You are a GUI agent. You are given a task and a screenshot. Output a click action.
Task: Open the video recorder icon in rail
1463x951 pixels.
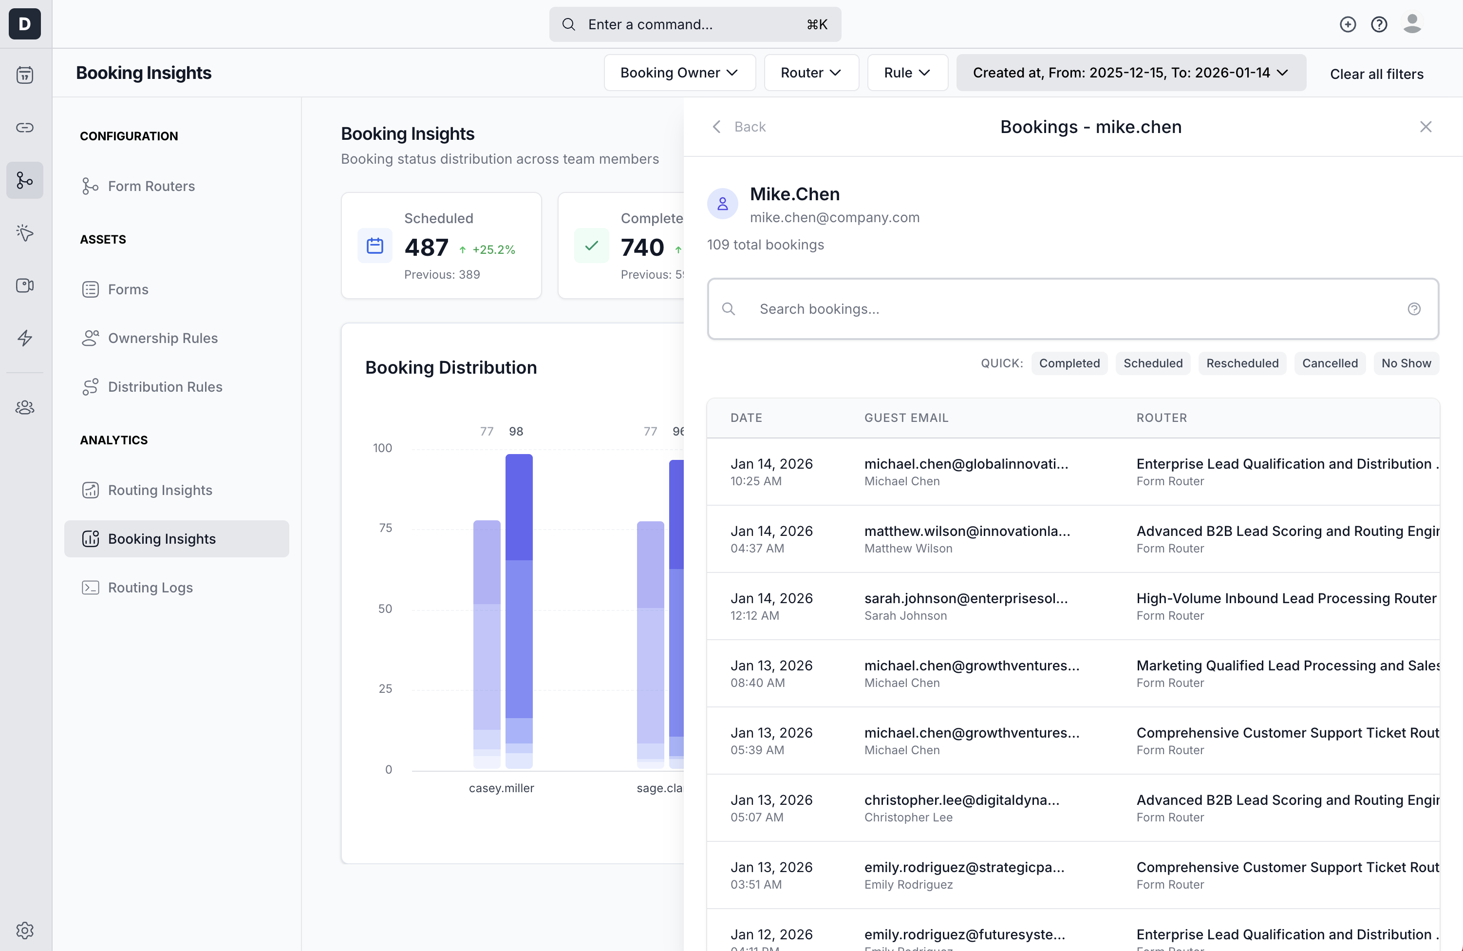(24, 285)
